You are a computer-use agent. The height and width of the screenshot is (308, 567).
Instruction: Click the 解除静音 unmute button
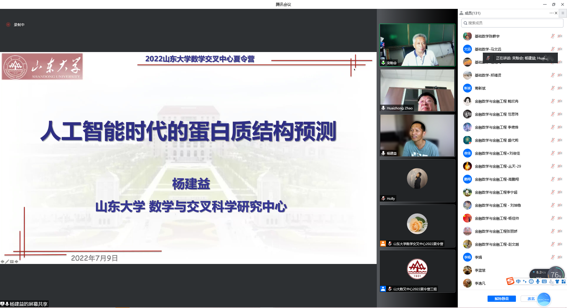pyautogui.click(x=501, y=299)
